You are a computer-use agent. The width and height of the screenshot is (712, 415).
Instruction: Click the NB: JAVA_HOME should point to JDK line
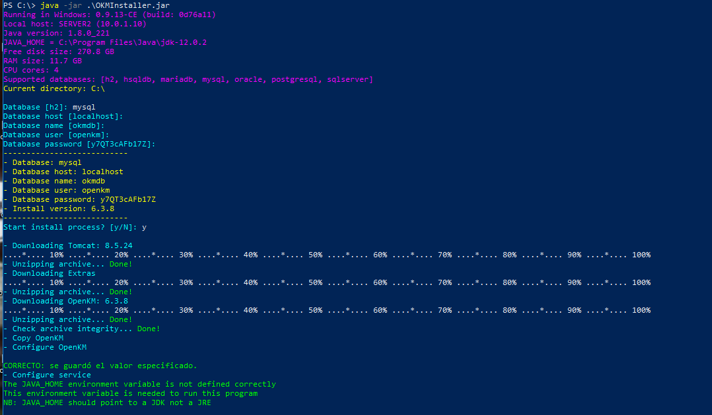click(107, 402)
